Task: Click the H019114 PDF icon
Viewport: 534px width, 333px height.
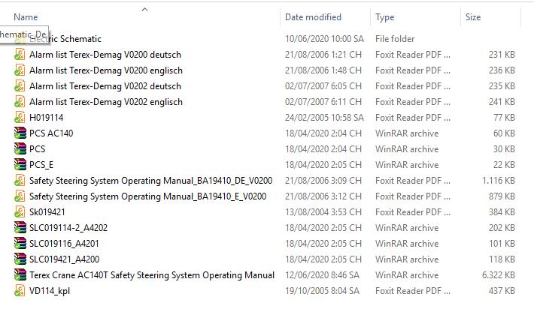Action: tap(20, 118)
